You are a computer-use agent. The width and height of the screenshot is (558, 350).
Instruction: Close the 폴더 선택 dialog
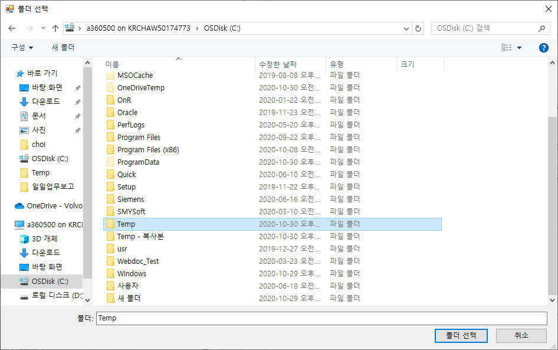(x=549, y=9)
